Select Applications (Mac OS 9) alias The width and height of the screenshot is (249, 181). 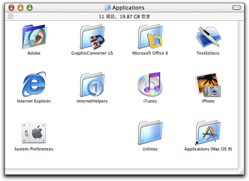(208, 133)
